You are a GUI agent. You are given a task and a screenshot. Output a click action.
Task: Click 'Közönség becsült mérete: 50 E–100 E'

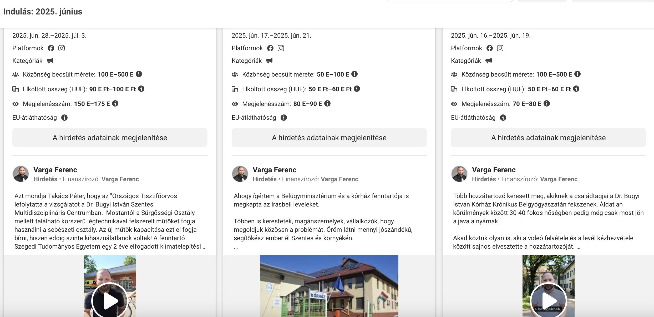(296, 74)
